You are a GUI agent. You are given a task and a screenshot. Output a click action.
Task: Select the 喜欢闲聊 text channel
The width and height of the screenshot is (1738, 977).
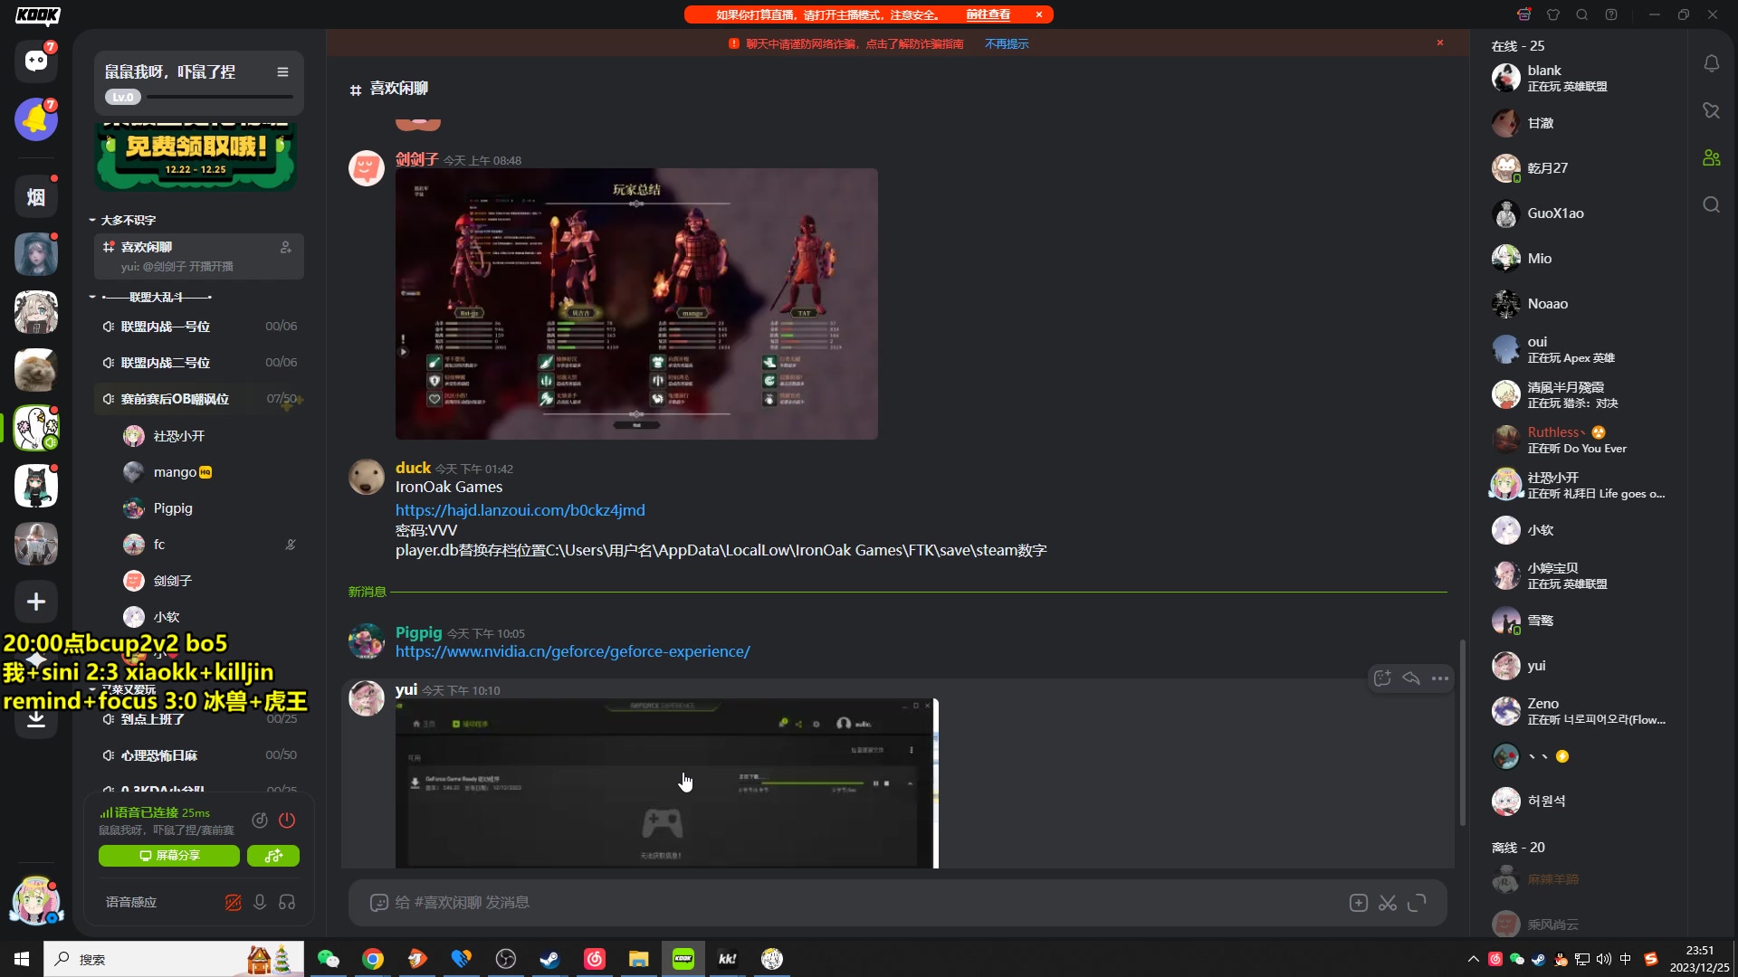199,256
